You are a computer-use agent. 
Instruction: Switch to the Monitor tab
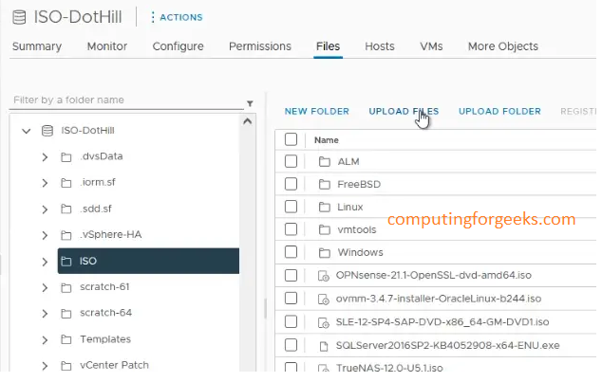coord(106,46)
